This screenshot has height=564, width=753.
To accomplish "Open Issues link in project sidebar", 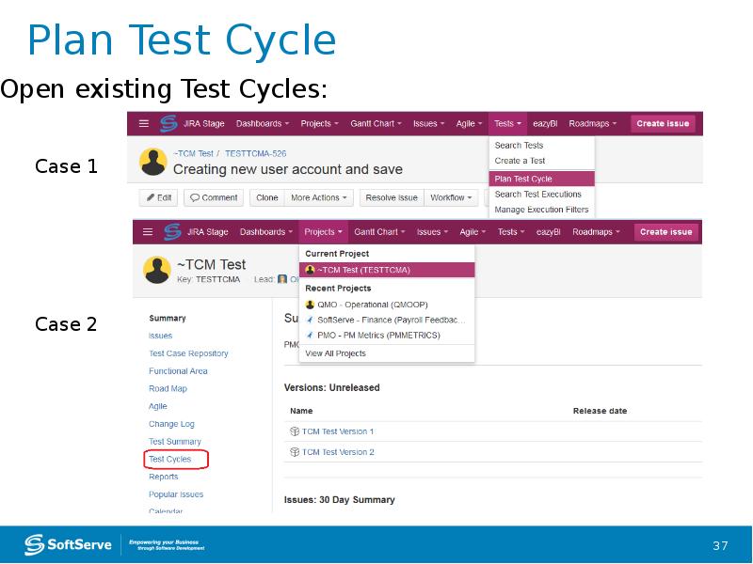I will click(x=160, y=336).
